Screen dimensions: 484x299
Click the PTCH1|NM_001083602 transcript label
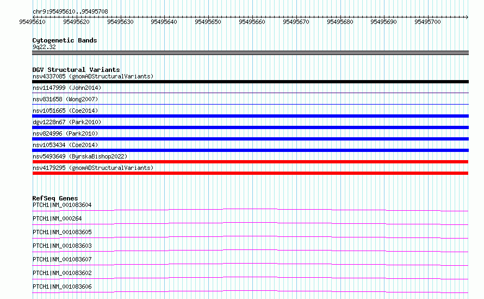pos(62,273)
